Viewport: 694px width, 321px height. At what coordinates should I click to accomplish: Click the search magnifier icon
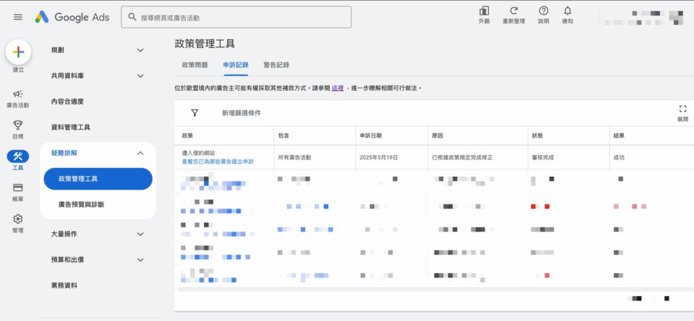(132, 17)
